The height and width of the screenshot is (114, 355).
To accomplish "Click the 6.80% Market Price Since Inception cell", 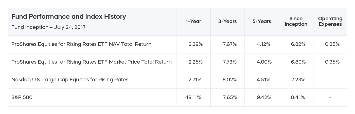I will coord(298,62).
